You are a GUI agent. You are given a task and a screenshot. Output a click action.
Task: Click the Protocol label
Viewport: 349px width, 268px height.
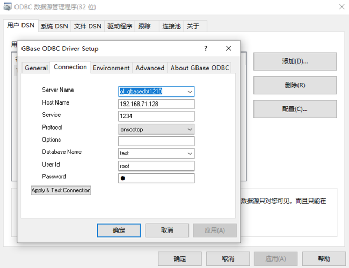(52, 128)
